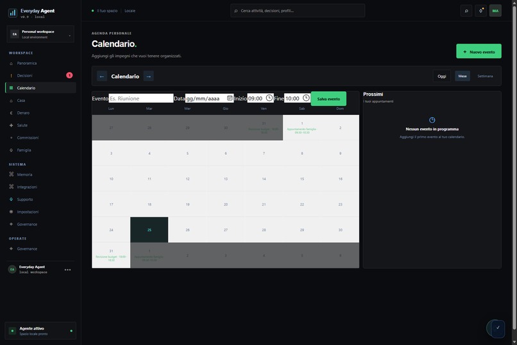Click the floating checkmark button at bottom right
Viewport: 517px width, 345px height.
(498, 328)
